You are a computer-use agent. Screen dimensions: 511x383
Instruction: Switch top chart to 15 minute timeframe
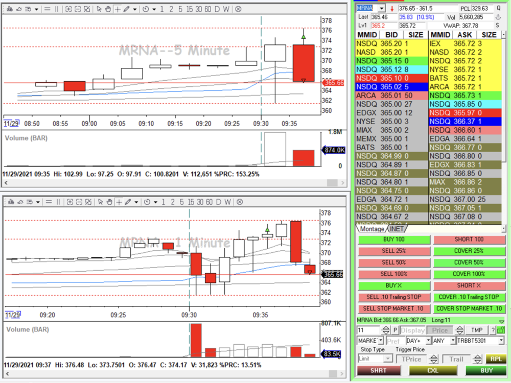click(190, 9)
